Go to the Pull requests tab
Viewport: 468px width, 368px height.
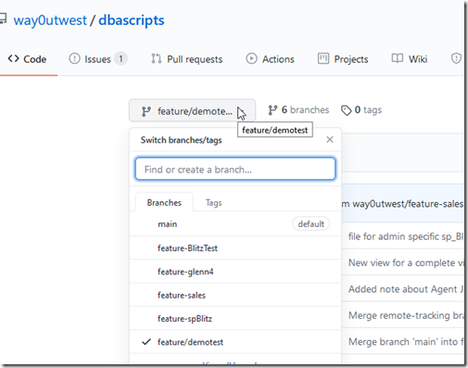(x=186, y=59)
